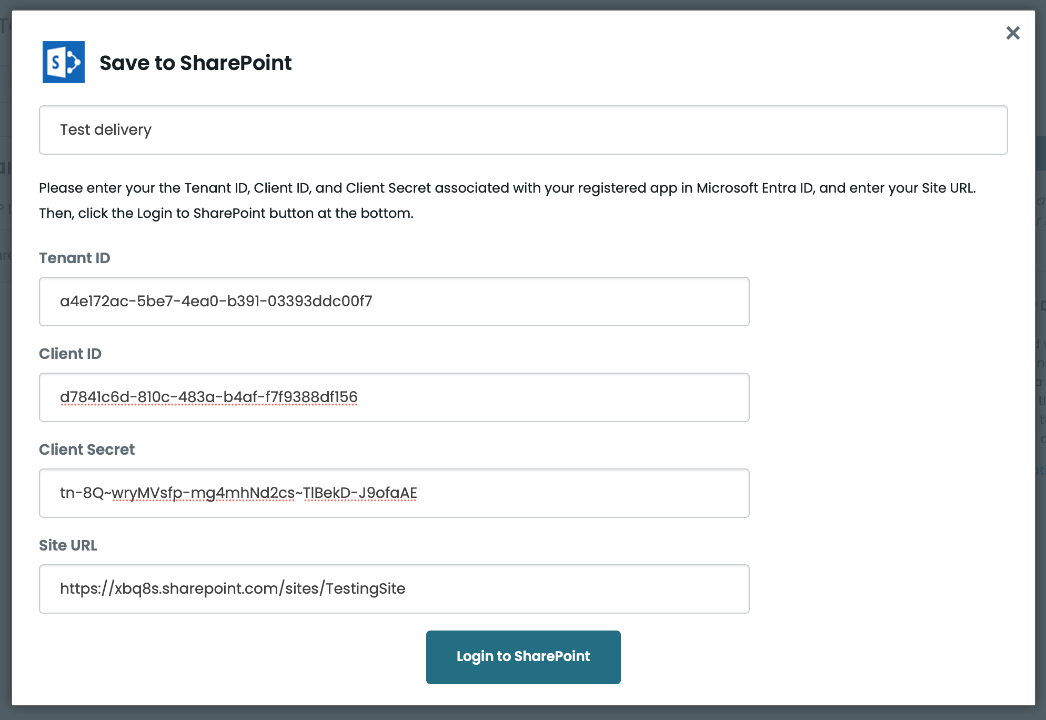
Task: Click the "Save to SharePoint" heading
Action: (195, 63)
